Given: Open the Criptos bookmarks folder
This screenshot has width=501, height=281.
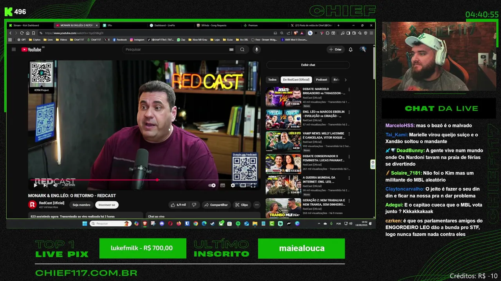Looking at the screenshot, I should [34, 39].
